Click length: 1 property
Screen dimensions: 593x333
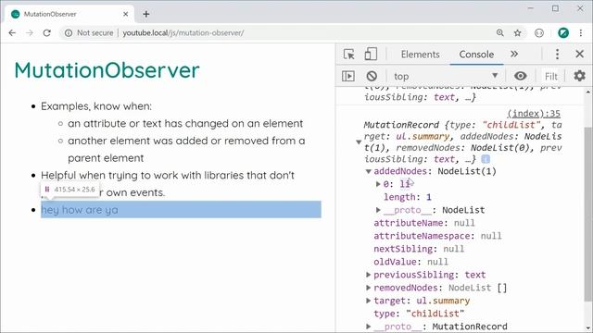(408, 197)
